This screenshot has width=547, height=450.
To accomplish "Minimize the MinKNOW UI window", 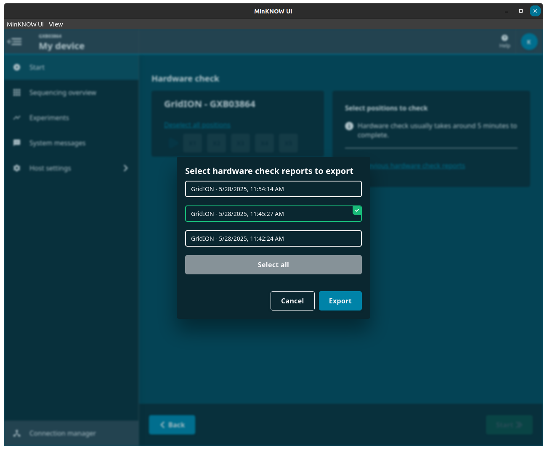I will click(x=507, y=11).
